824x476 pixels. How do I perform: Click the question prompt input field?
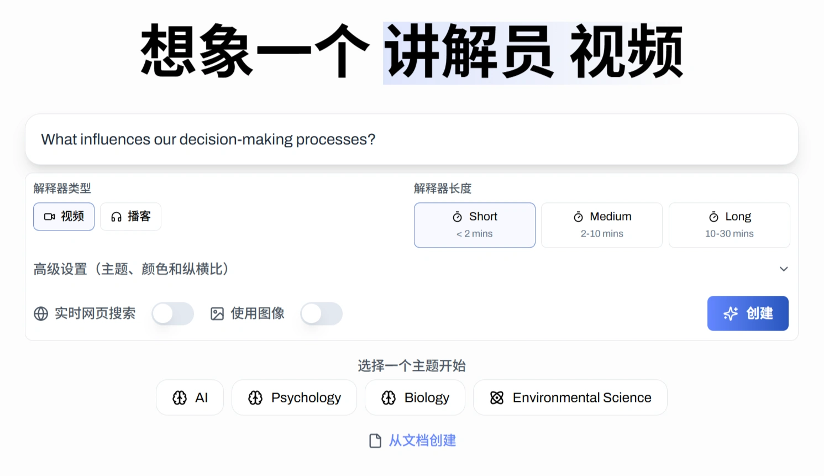412,139
